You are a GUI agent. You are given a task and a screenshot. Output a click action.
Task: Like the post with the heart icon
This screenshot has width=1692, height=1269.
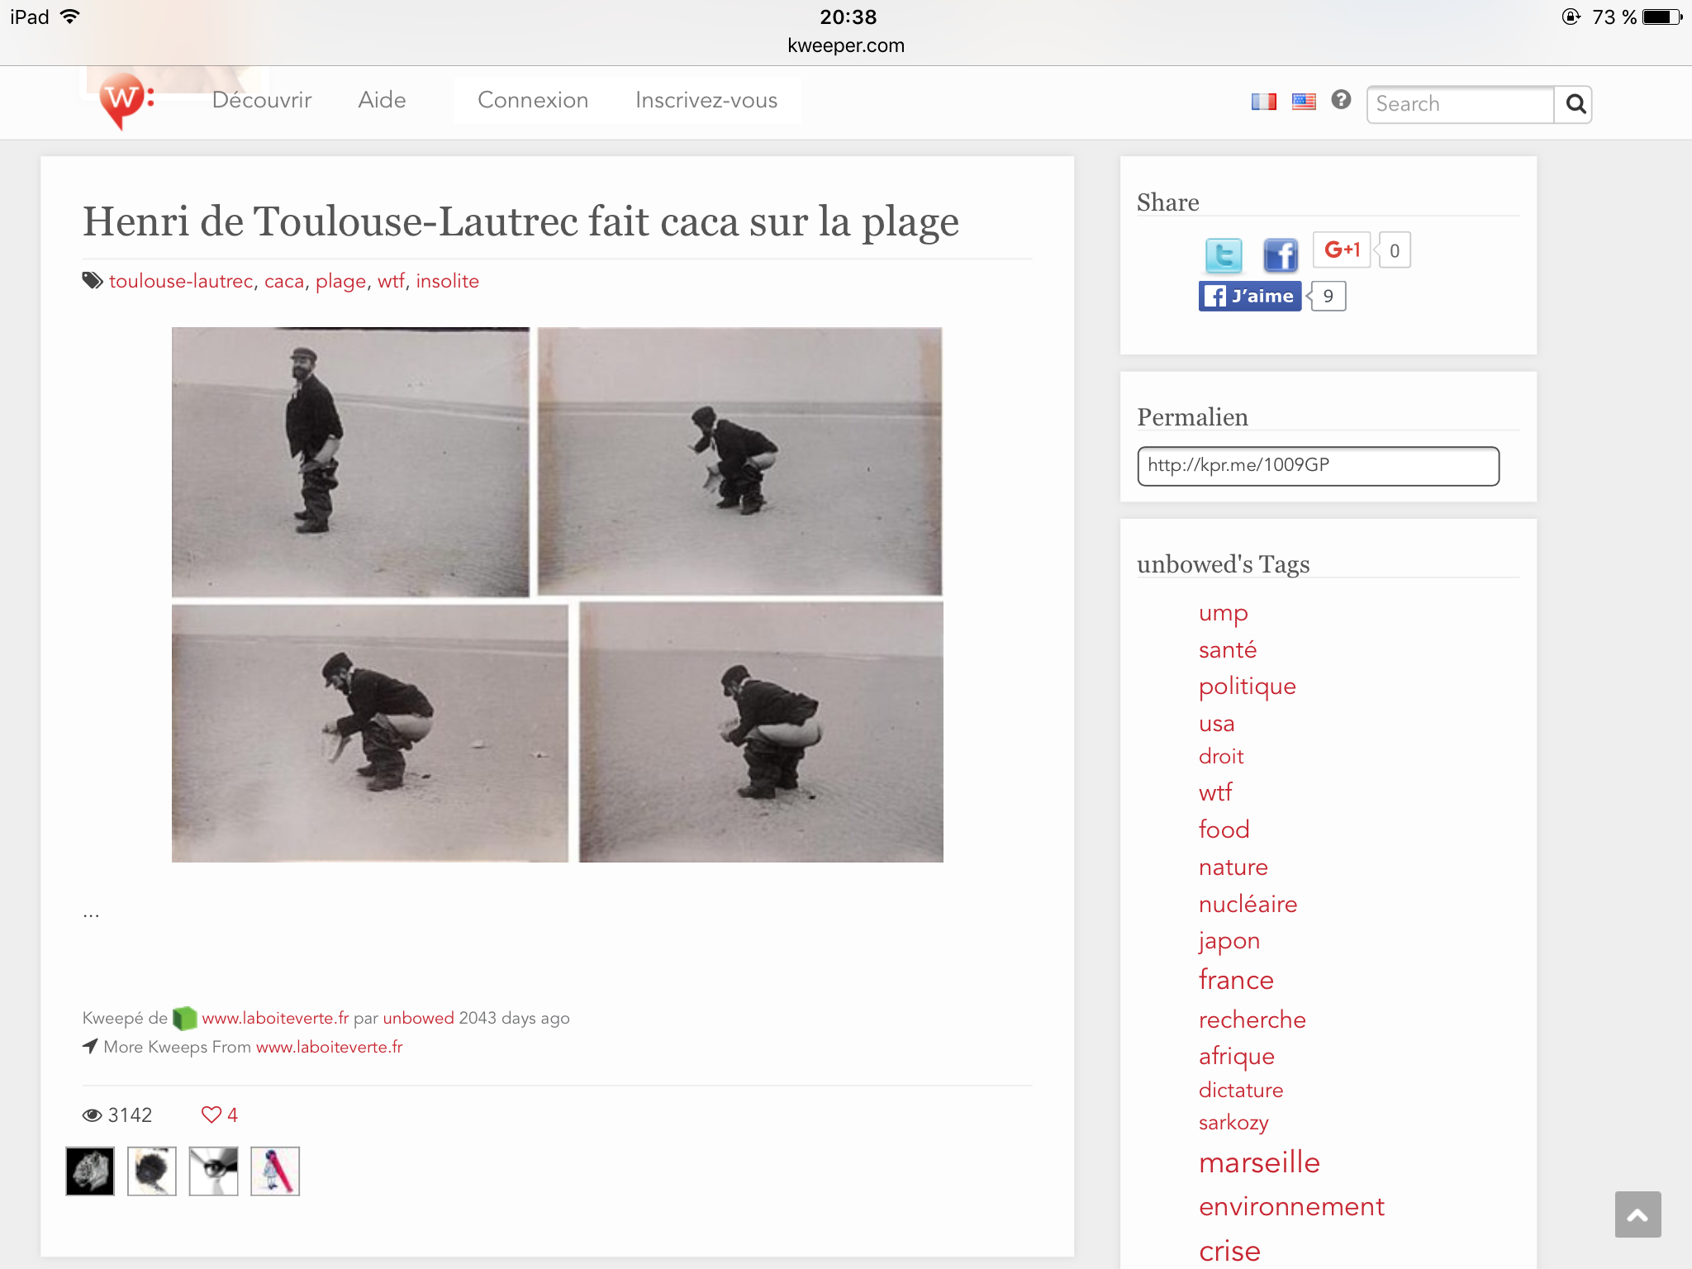click(211, 1115)
